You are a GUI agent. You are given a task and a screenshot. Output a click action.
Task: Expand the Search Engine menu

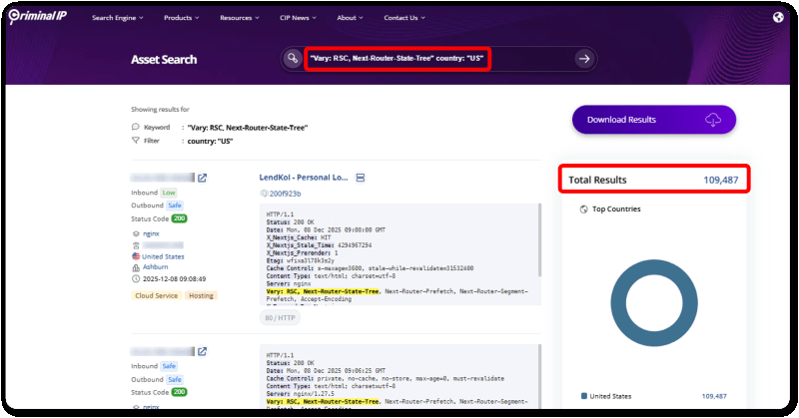[117, 18]
